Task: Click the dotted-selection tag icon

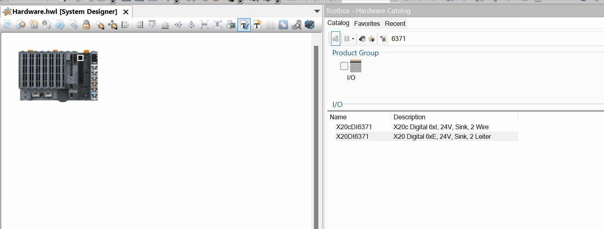Action: point(99,25)
